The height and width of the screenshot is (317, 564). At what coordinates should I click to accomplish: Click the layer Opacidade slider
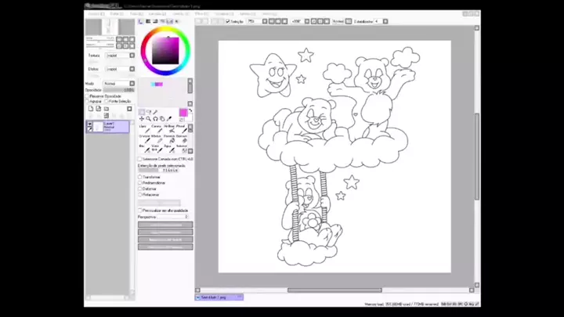119,90
